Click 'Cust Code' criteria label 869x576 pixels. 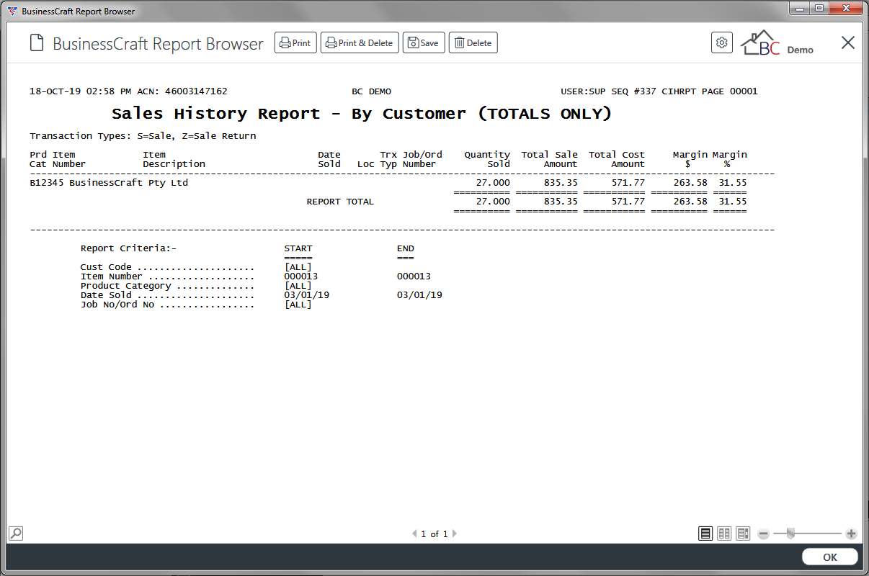[106, 267]
